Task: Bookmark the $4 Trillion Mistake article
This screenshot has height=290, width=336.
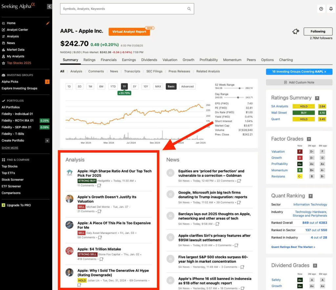Action: (x=101, y=259)
